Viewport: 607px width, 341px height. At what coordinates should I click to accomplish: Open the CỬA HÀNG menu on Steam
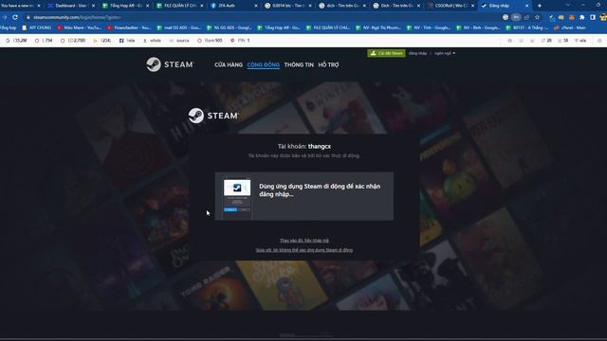click(229, 65)
